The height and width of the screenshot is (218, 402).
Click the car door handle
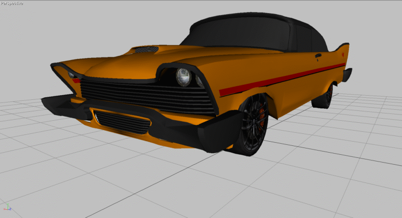pos(319,54)
